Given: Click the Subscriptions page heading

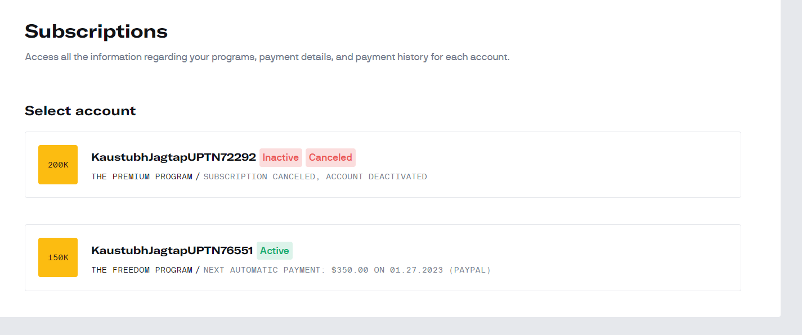Looking at the screenshot, I should 96,31.
